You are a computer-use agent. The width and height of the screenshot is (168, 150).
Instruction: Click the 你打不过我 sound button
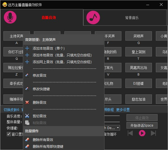coord(13,52)
